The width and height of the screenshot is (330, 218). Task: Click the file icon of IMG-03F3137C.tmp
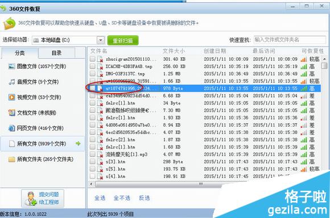(100, 74)
